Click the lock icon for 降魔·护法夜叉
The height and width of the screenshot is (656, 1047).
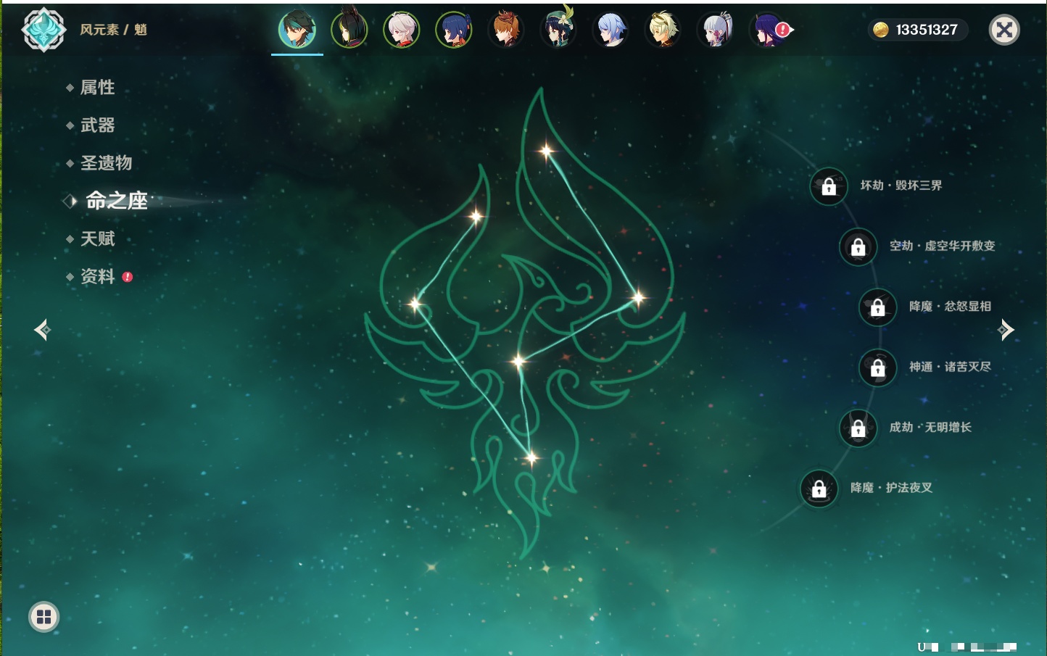point(819,489)
